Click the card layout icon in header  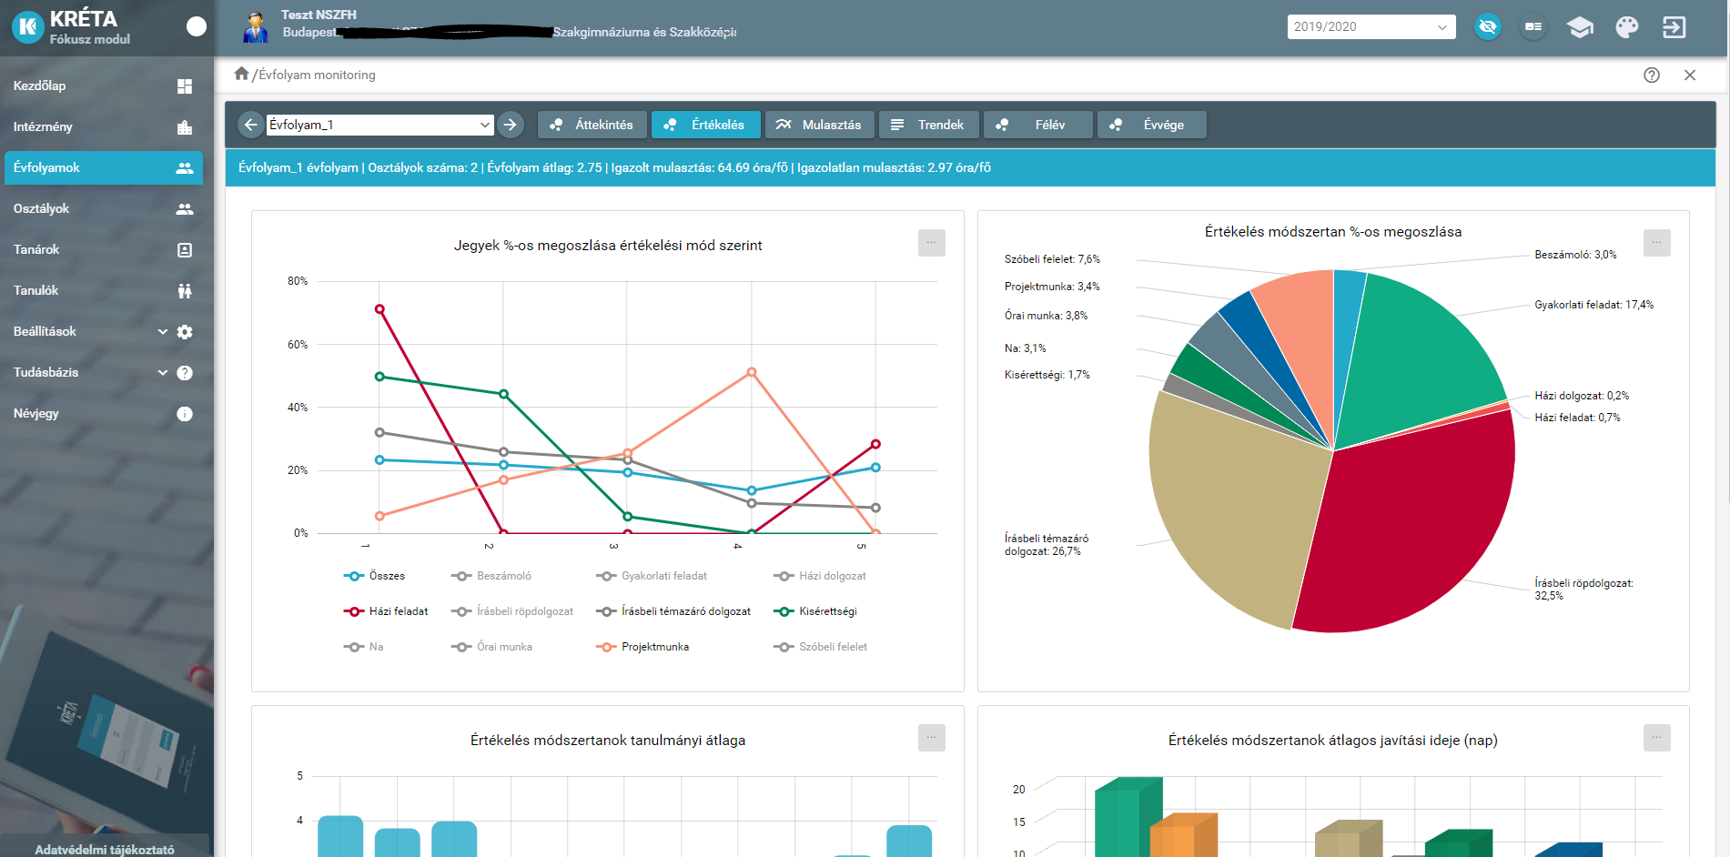click(1533, 26)
